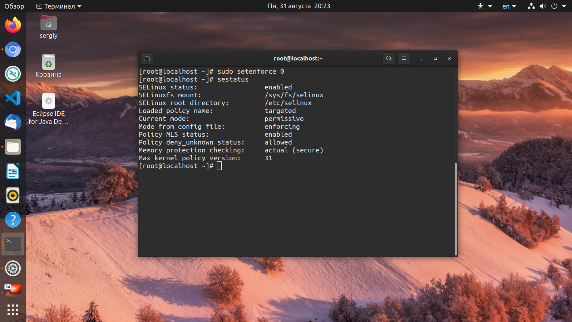Open Visual Studio Code from dock
The image size is (572, 322).
(13, 98)
